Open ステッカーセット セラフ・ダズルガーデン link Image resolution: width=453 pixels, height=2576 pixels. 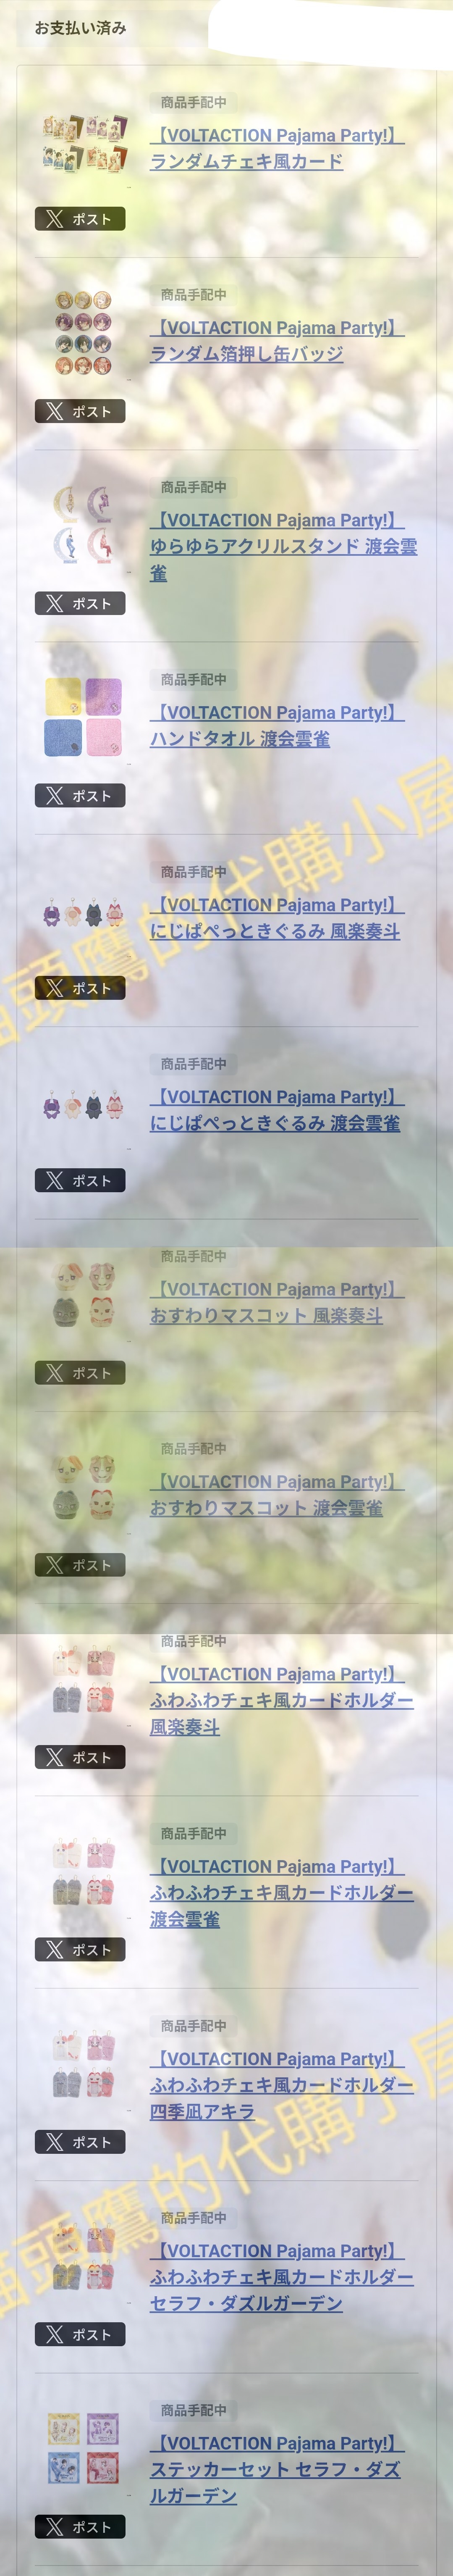pyautogui.click(x=277, y=2469)
